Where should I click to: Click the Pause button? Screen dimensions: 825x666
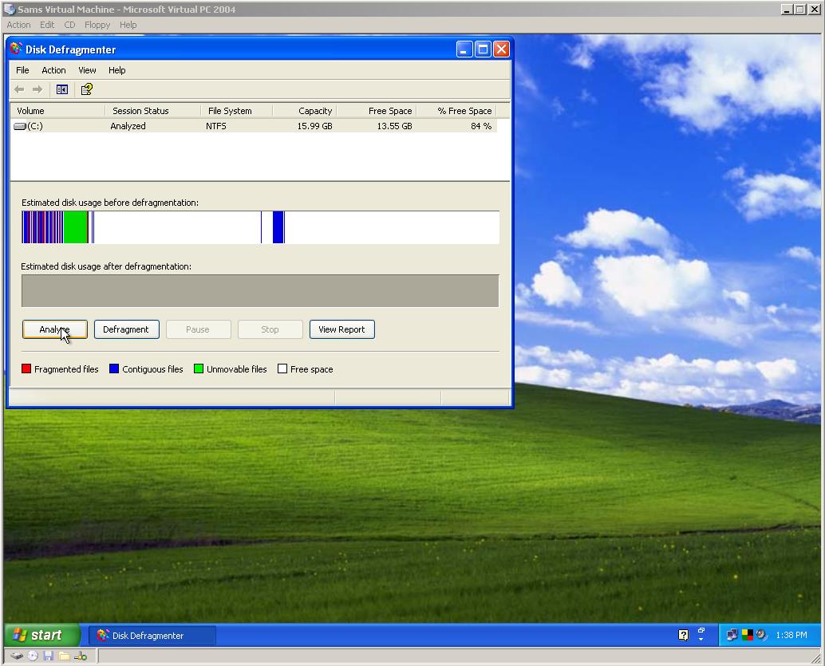tap(198, 329)
